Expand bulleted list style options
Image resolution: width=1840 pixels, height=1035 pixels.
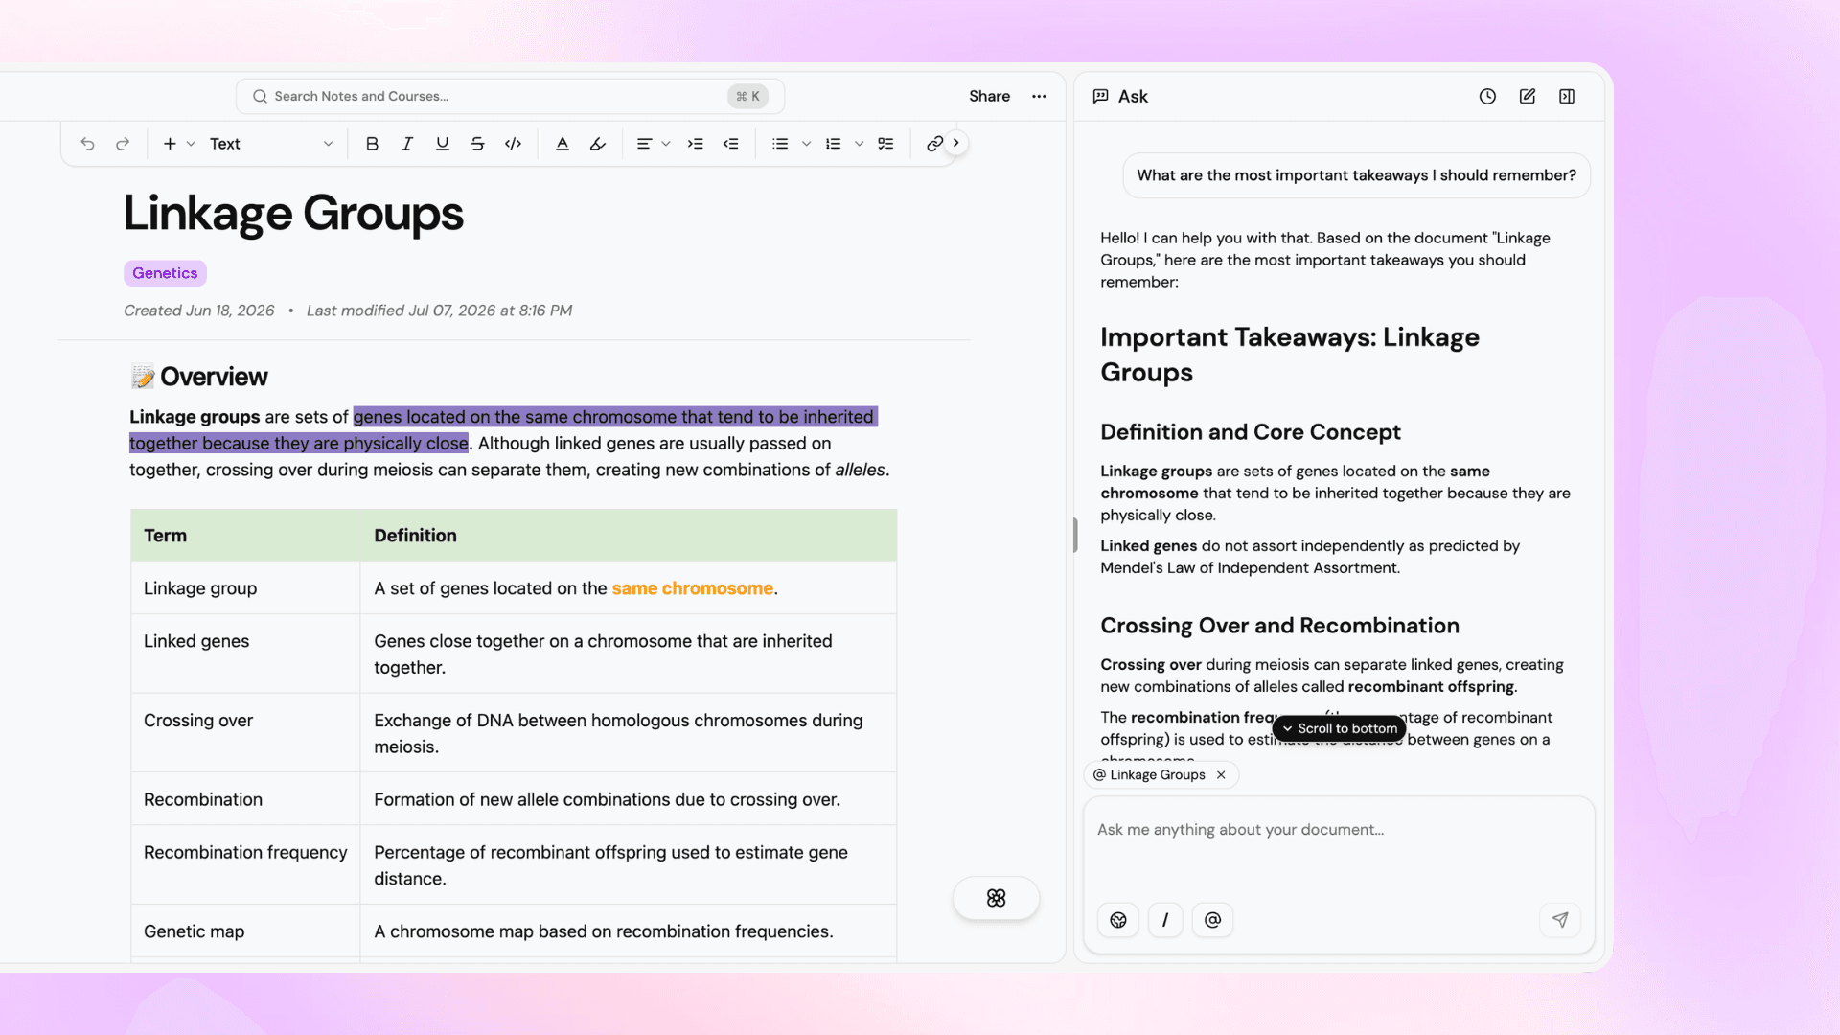click(806, 144)
